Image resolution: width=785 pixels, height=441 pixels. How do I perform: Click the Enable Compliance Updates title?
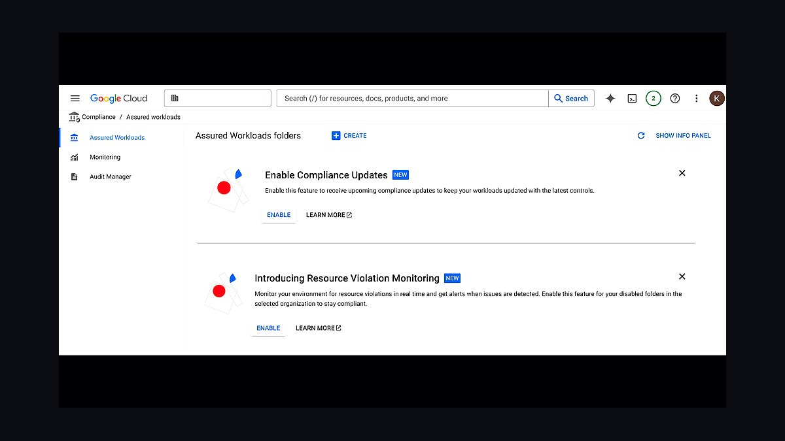tap(326, 175)
